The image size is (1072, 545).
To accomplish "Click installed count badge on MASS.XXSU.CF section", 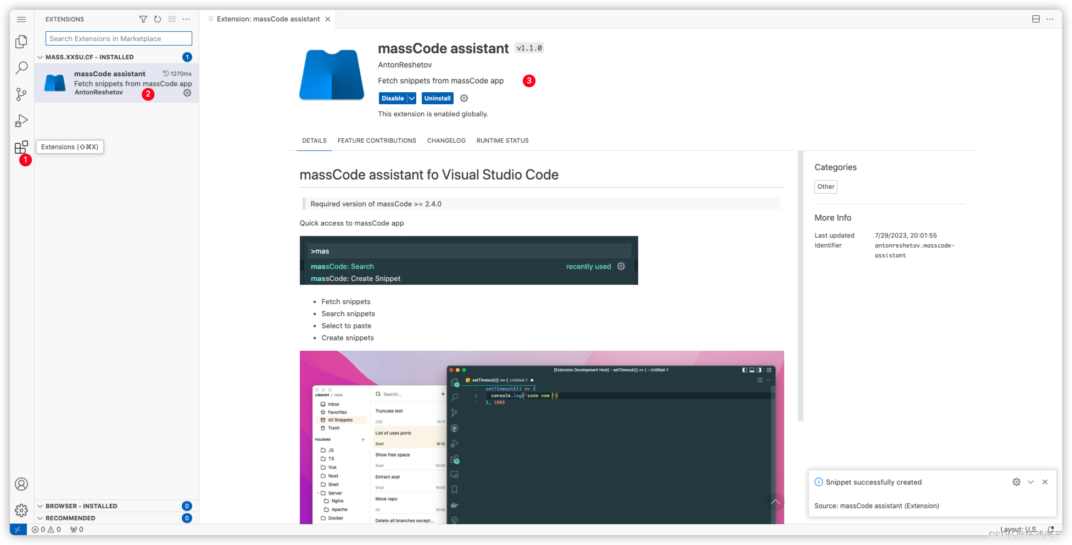I will (187, 57).
